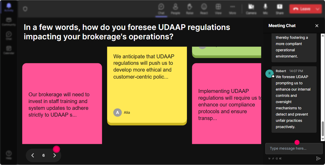The image size is (325, 165).
Task: Open the emoji picker below message box
Action: point(277,158)
